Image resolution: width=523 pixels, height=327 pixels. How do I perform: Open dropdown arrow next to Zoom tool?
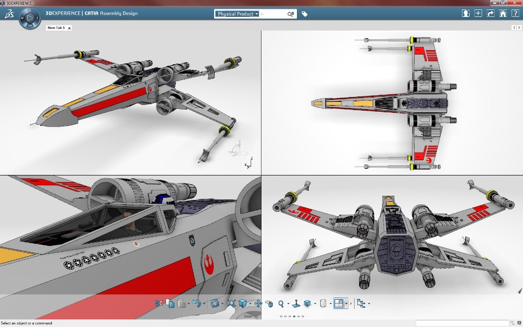click(x=288, y=304)
